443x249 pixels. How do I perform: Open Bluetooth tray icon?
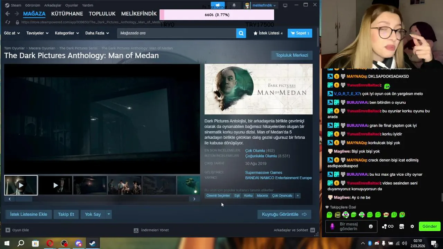tap(370, 243)
